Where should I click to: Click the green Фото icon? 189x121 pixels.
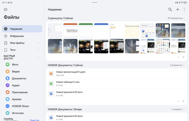(x=8, y=65)
